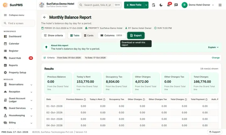
Task: Click the Guest Services icon
Action: click(5, 108)
